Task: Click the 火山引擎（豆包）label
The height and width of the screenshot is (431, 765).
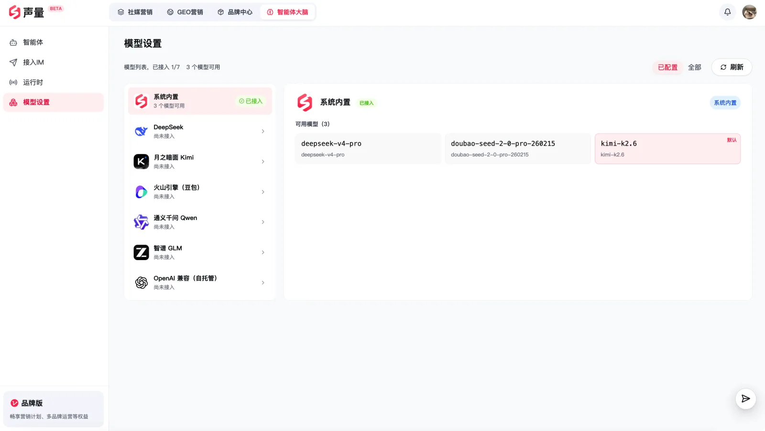Action: [176, 188]
